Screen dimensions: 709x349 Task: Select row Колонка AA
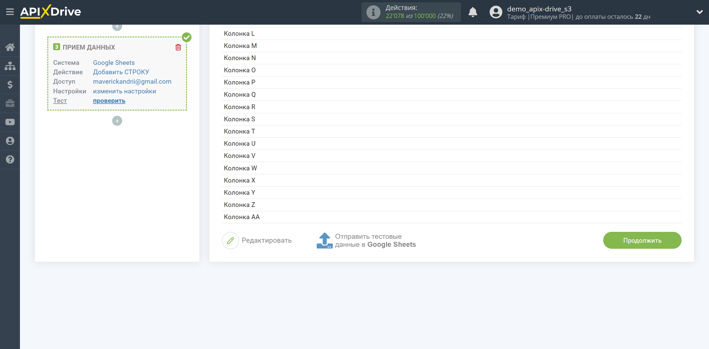pyautogui.click(x=451, y=217)
